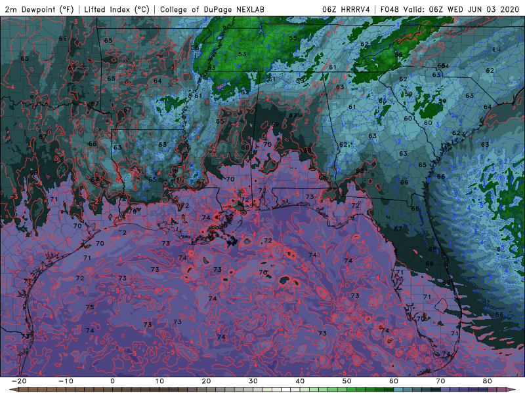Select the 0 label on the color scale

point(112,381)
